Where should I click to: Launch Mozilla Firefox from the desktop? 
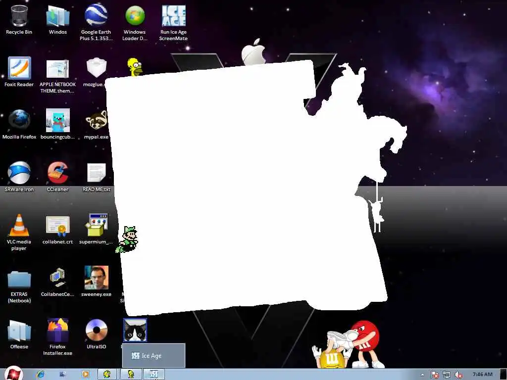coord(19,125)
